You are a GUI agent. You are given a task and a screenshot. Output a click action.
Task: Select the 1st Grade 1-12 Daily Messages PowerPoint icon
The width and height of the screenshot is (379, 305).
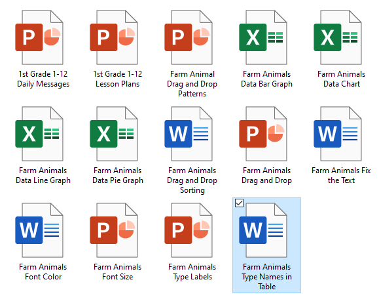coord(39,37)
